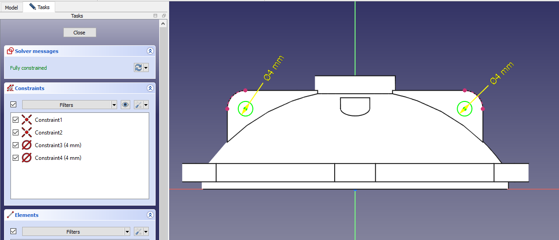This screenshot has height=240, width=559.
Task: Uncheck the Constraint2 checkbox
Action: 16,133
